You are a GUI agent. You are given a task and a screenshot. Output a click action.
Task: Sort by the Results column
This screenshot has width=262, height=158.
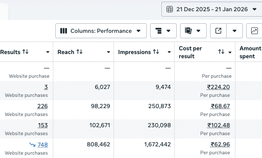pyautogui.click(x=25, y=52)
